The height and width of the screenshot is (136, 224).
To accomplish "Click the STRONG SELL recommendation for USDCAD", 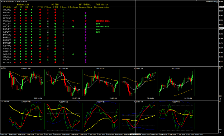I will point(103,21).
